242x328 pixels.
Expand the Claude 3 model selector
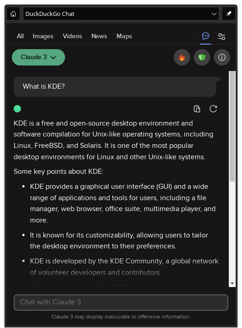point(39,57)
